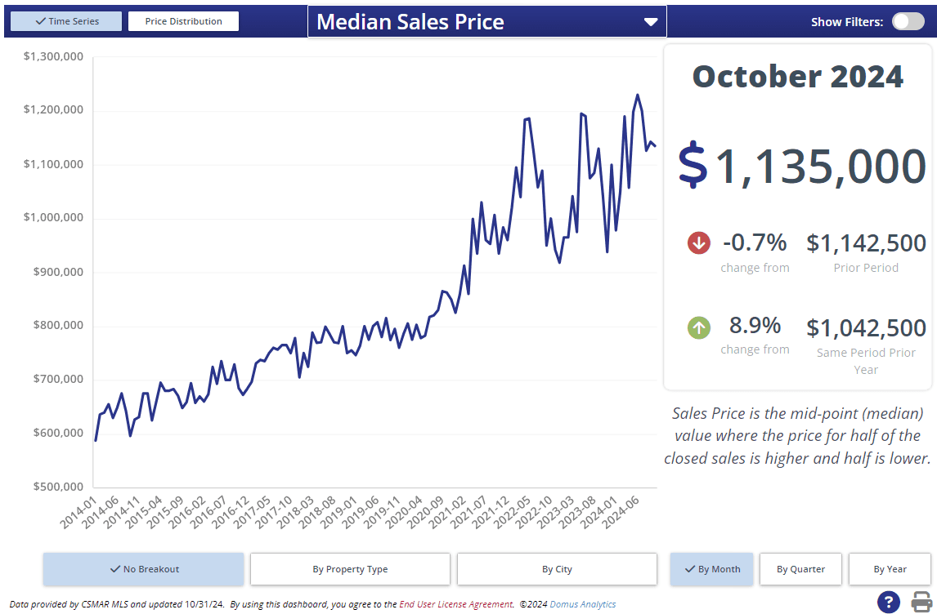Click the large blue dollar sign
Viewport: 937px width, 614px height.
pos(693,165)
